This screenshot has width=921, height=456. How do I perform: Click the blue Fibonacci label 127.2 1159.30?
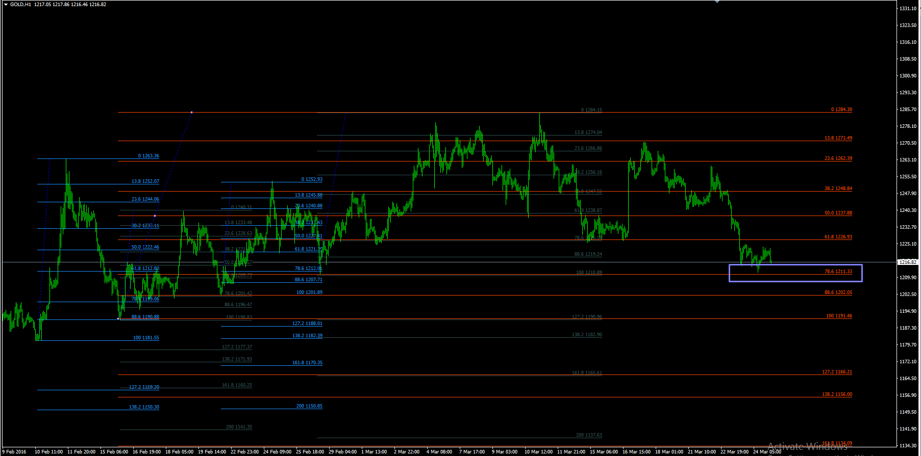144,387
